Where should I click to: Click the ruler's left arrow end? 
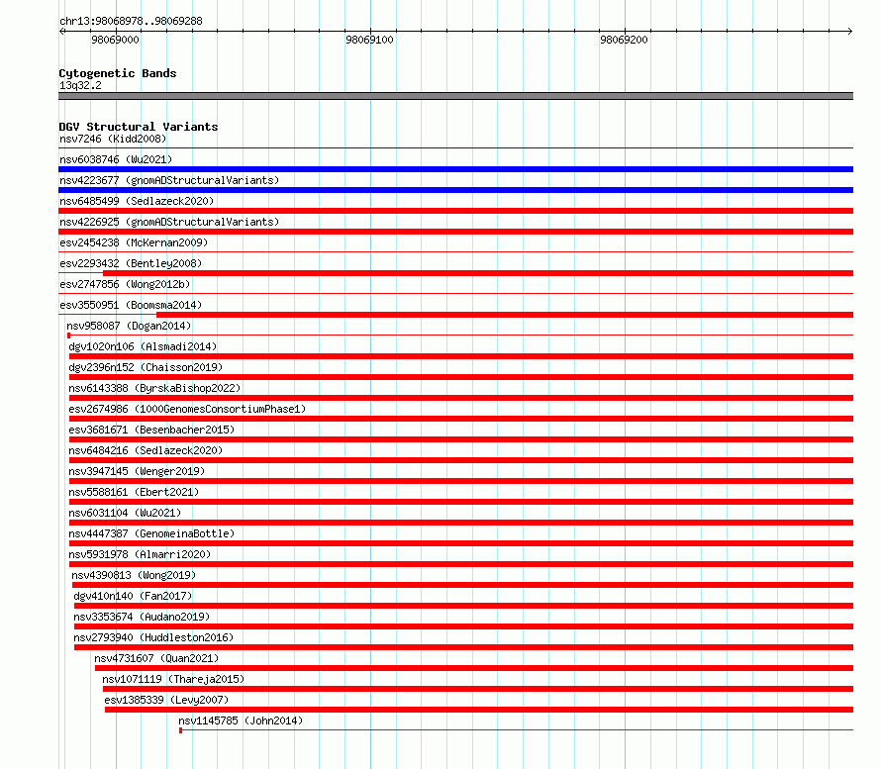[61, 31]
